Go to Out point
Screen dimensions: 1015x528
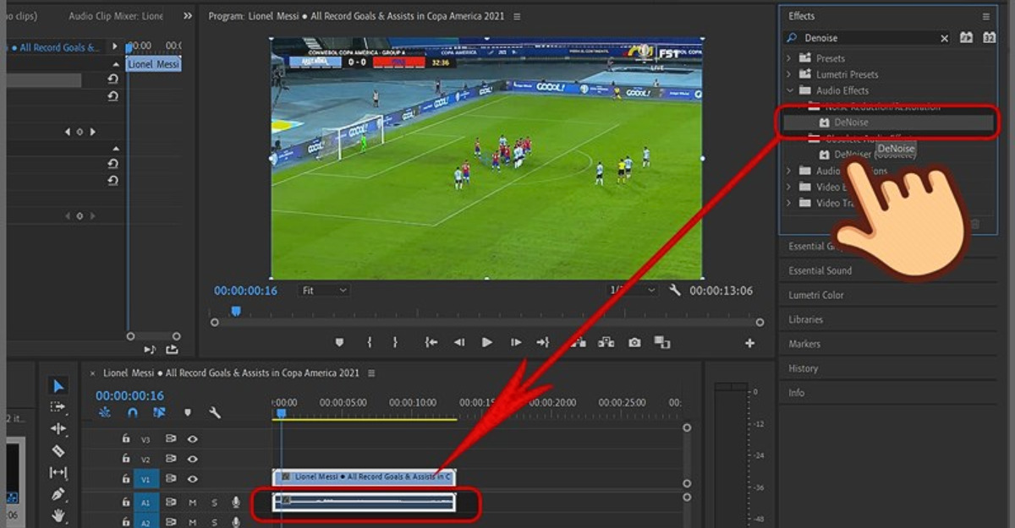[x=543, y=343]
